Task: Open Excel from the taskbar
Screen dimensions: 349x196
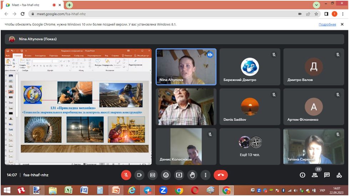Action: [x=68, y=190]
